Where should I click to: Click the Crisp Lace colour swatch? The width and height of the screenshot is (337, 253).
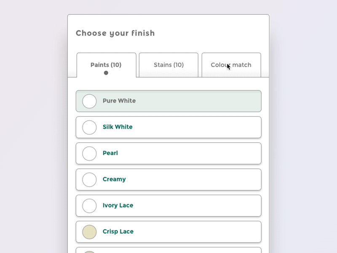tap(89, 231)
